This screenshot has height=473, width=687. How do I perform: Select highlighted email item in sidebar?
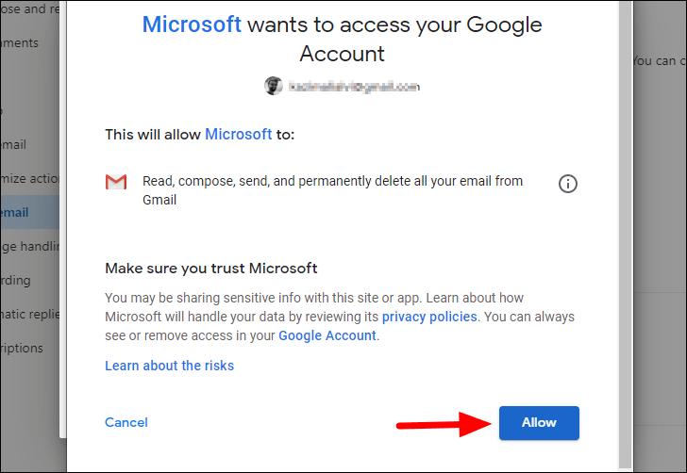point(29,212)
